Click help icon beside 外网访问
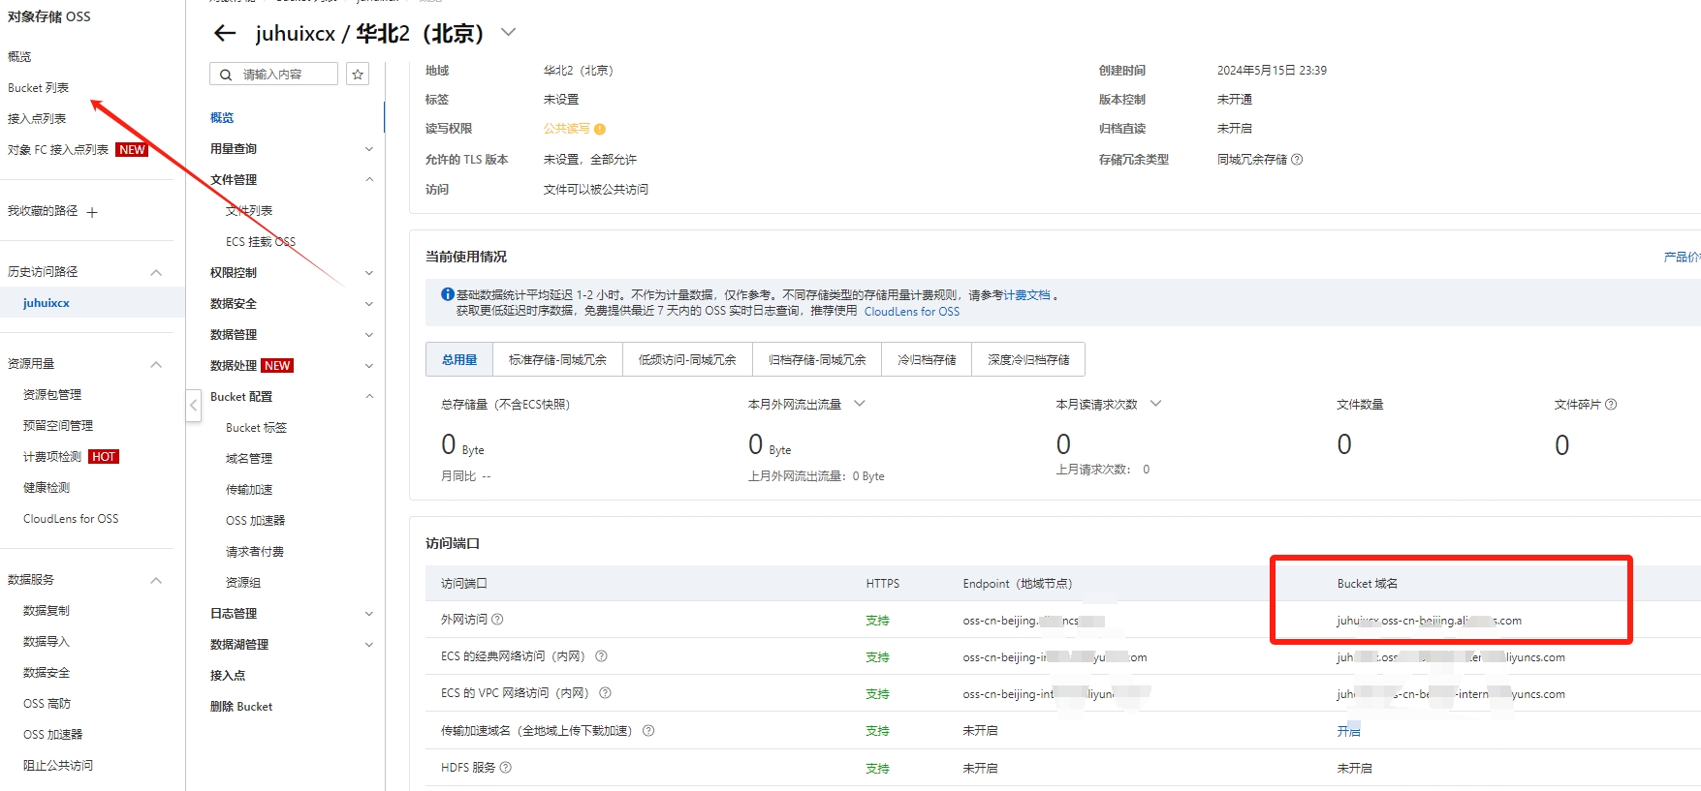Image resolution: width=1701 pixels, height=791 pixels. pyautogui.click(x=497, y=620)
